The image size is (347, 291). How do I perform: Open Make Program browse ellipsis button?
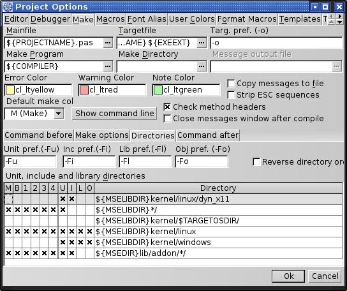pyautogui.click(x=108, y=66)
